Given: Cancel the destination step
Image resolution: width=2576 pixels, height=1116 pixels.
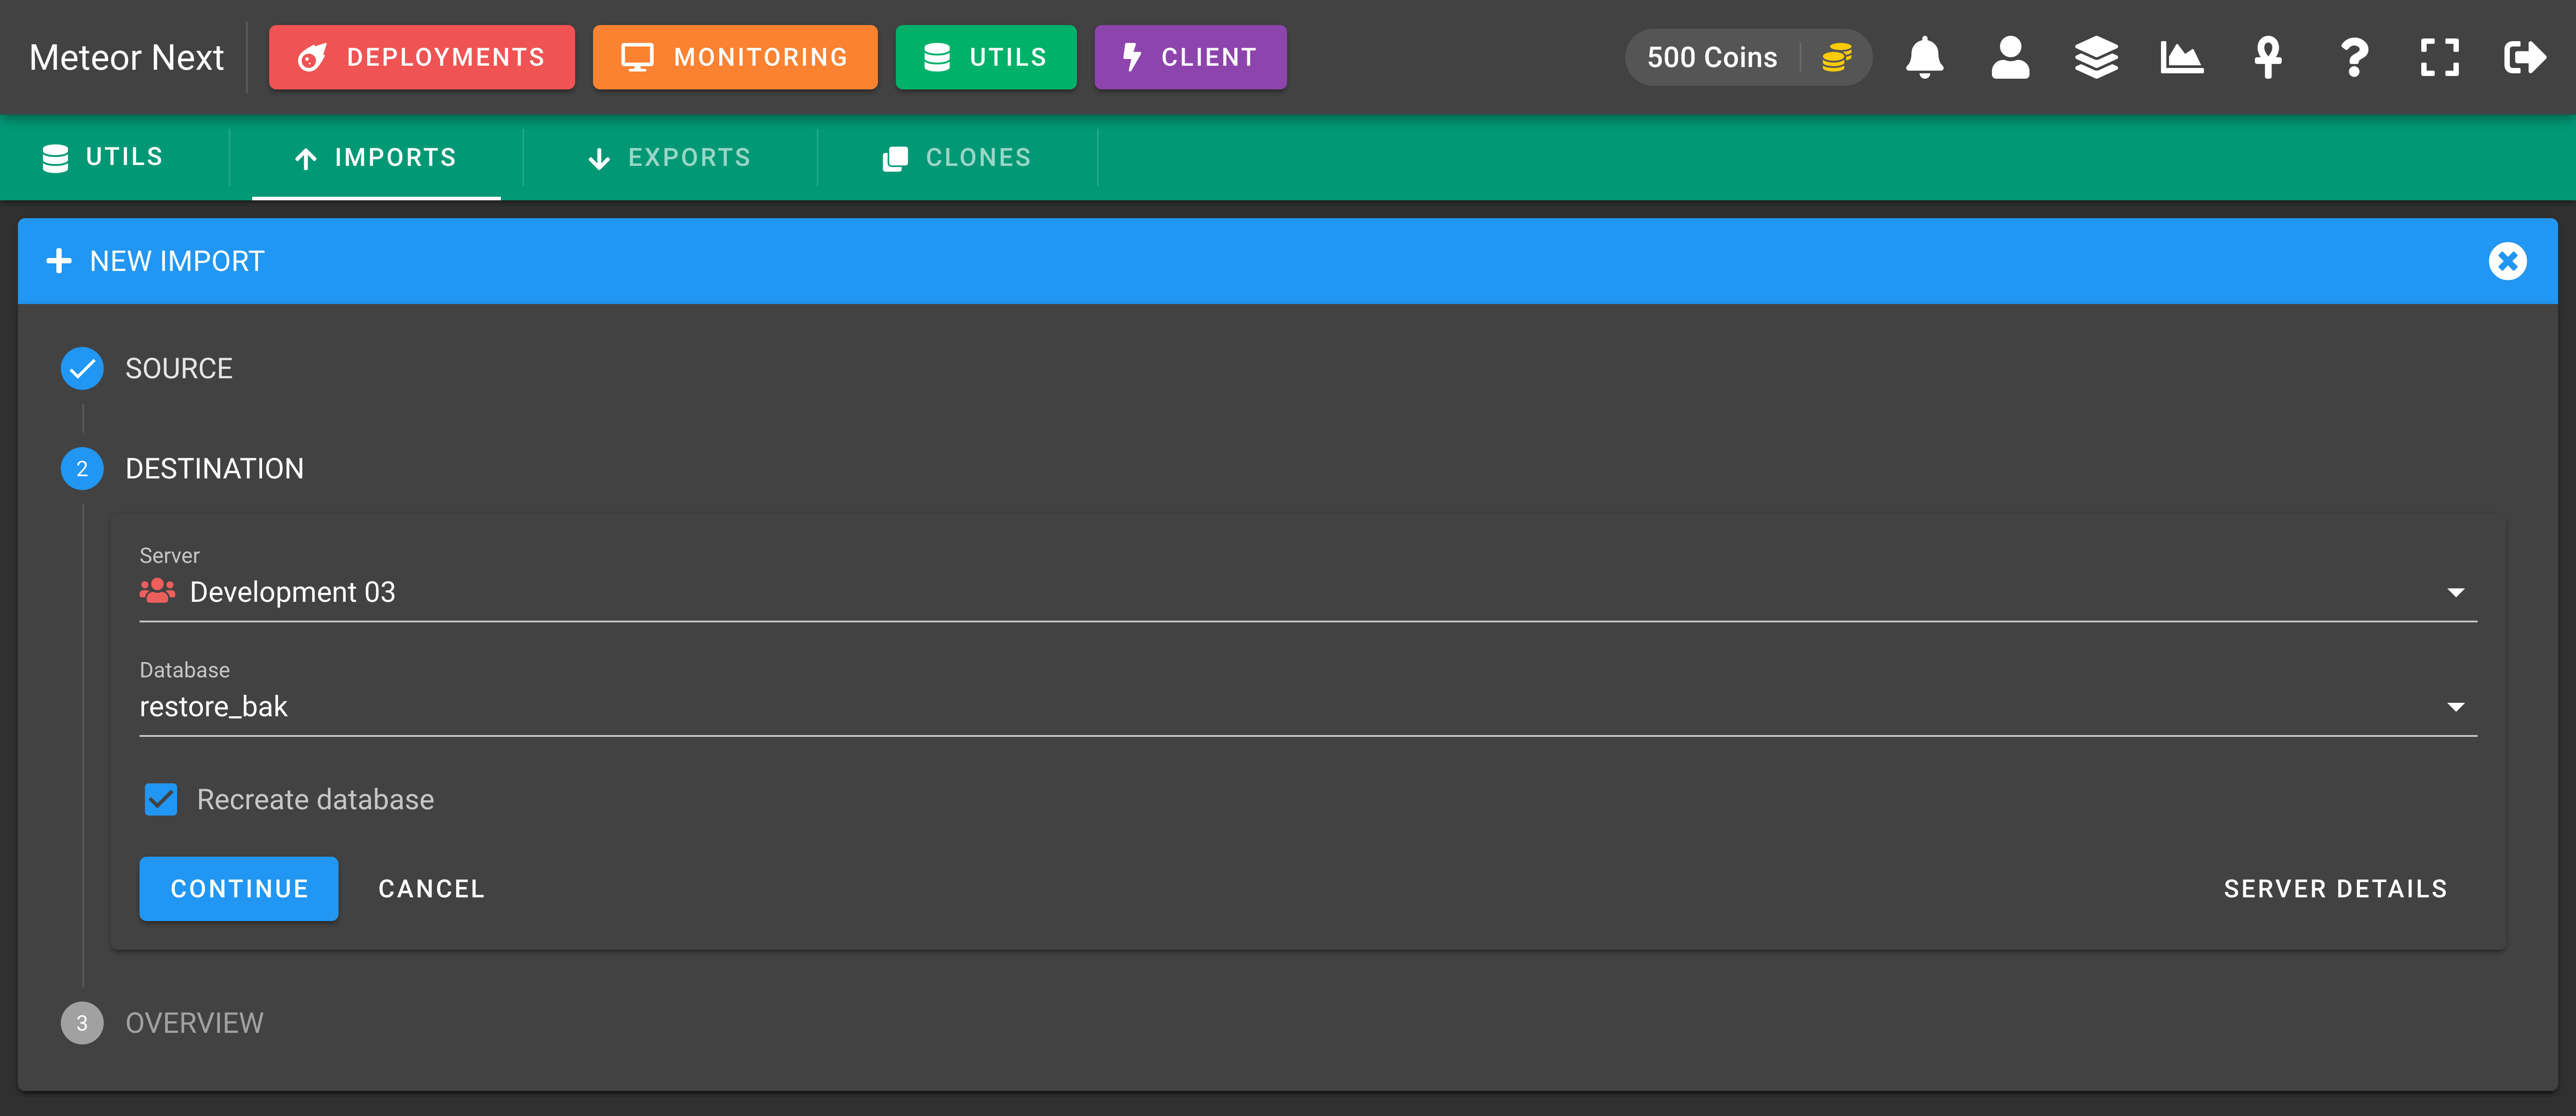Looking at the screenshot, I should [431, 888].
